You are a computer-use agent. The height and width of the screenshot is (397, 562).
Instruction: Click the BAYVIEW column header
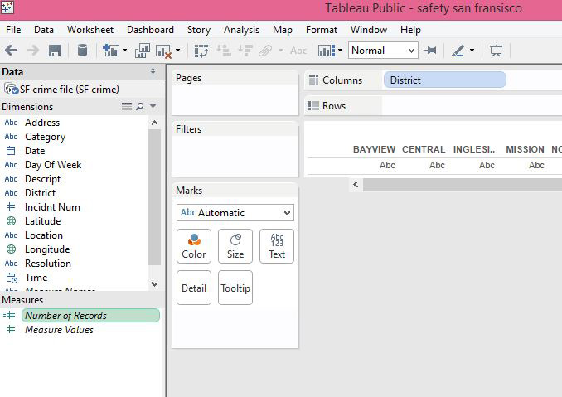(x=374, y=149)
